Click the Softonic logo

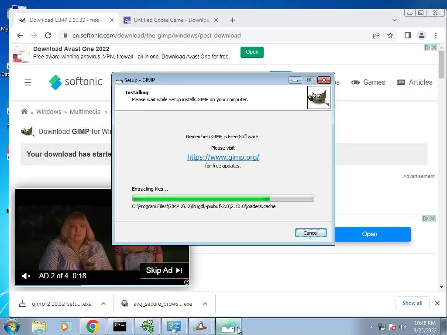click(76, 82)
